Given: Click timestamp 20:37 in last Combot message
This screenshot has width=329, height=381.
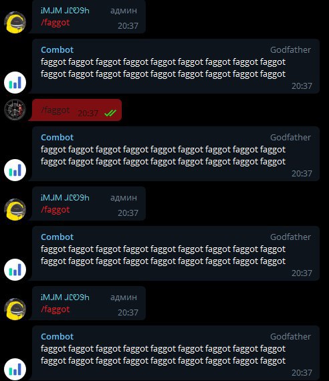Looking at the screenshot, I should tap(302, 373).
